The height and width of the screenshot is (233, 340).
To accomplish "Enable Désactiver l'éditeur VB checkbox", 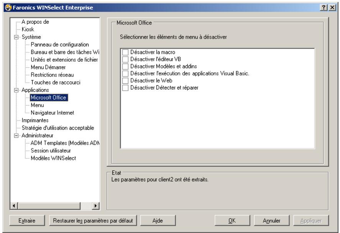I will (125, 59).
